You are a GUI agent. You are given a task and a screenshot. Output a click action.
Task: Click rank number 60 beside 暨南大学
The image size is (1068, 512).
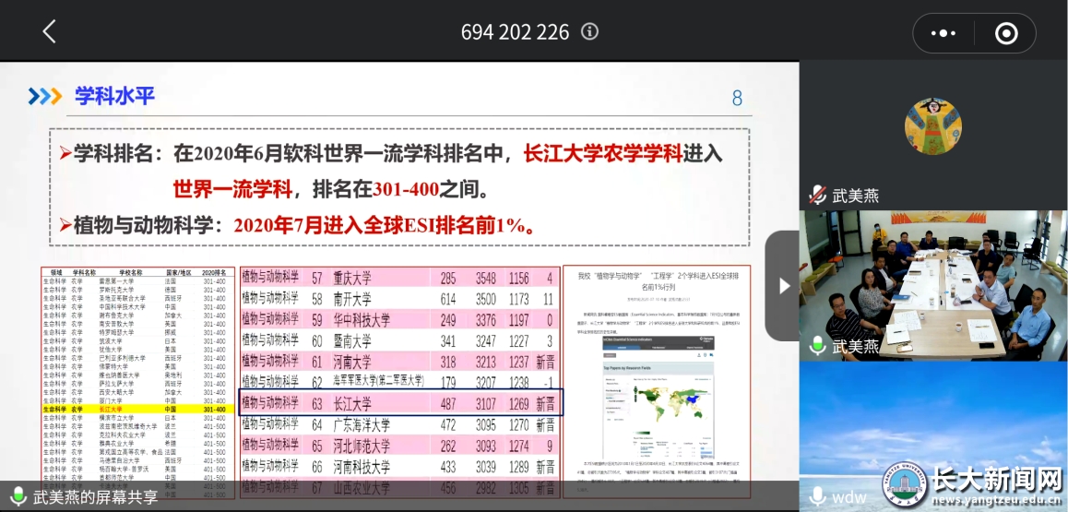(316, 341)
